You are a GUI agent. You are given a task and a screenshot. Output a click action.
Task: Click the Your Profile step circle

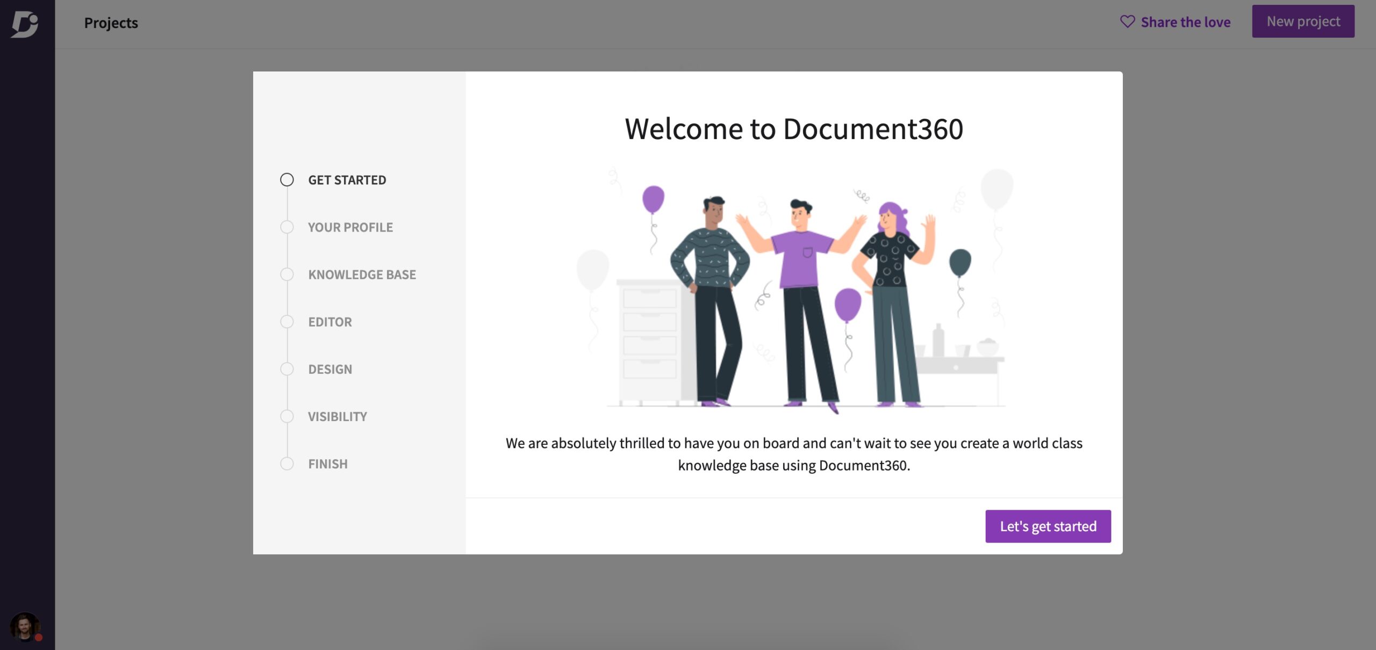(x=287, y=227)
